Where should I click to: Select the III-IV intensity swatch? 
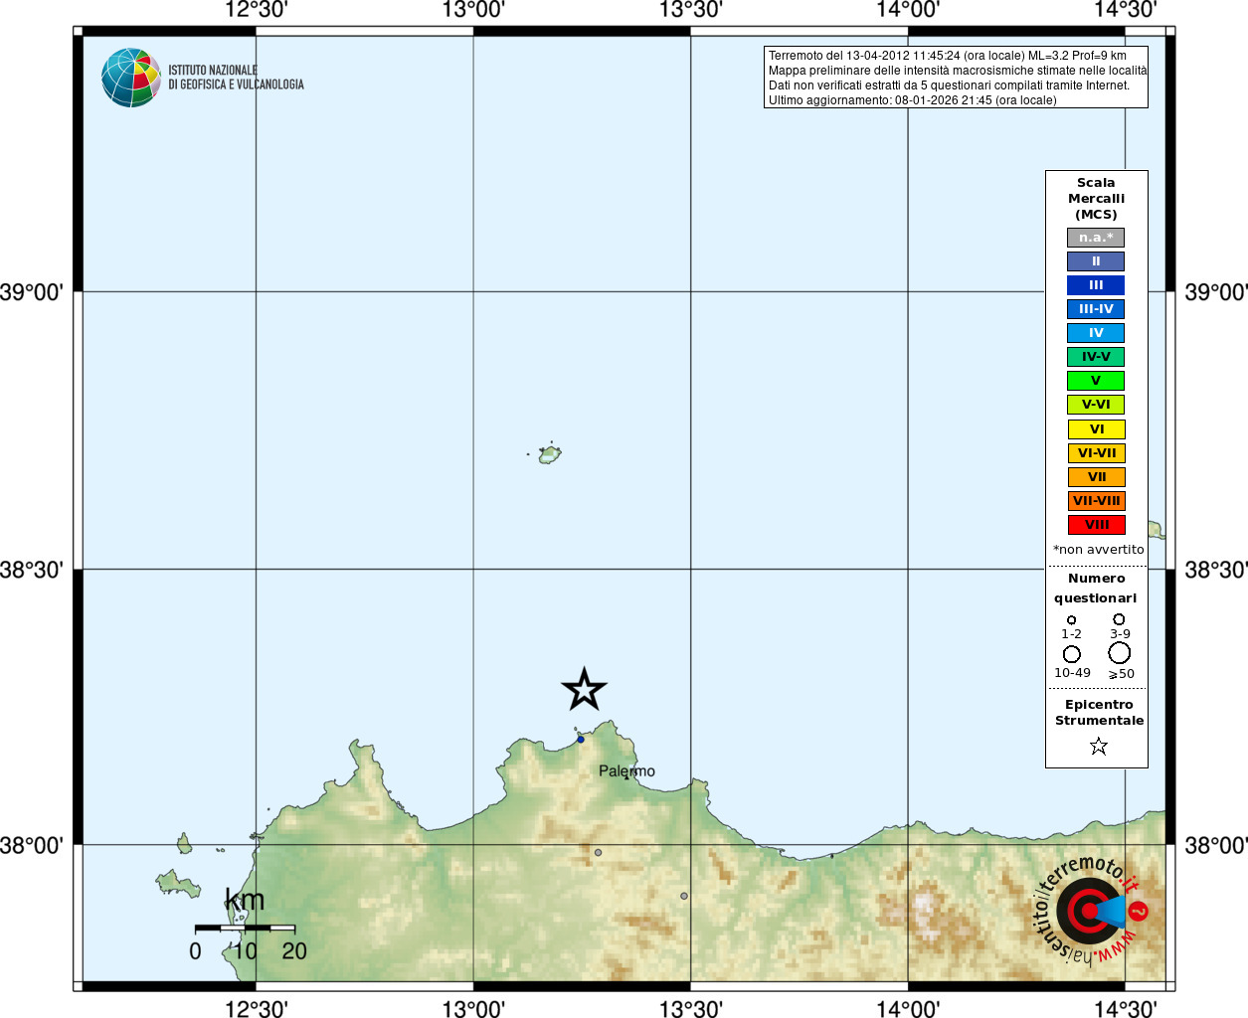click(1096, 309)
